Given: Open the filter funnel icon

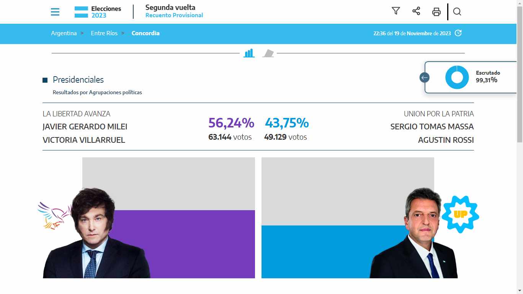Looking at the screenshot, I should [396, 11].
